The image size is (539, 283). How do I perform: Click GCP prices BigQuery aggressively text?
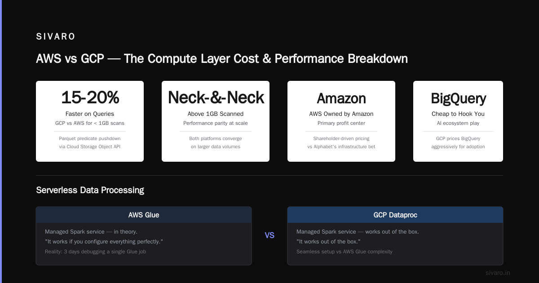click(458, 142)
